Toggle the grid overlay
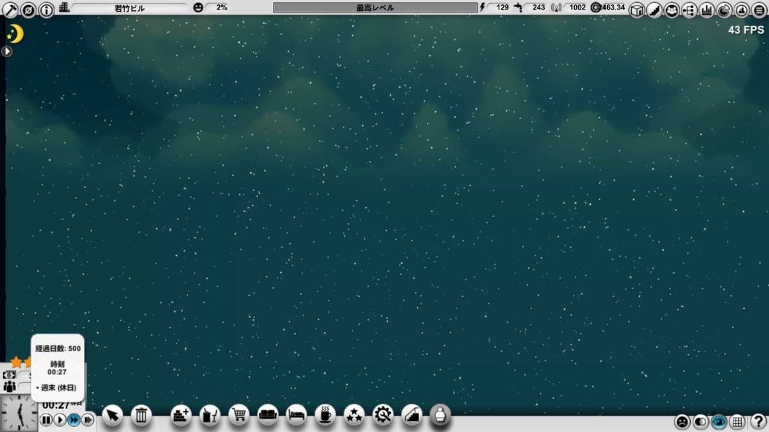The image size is (769, 432). [738, 422]
